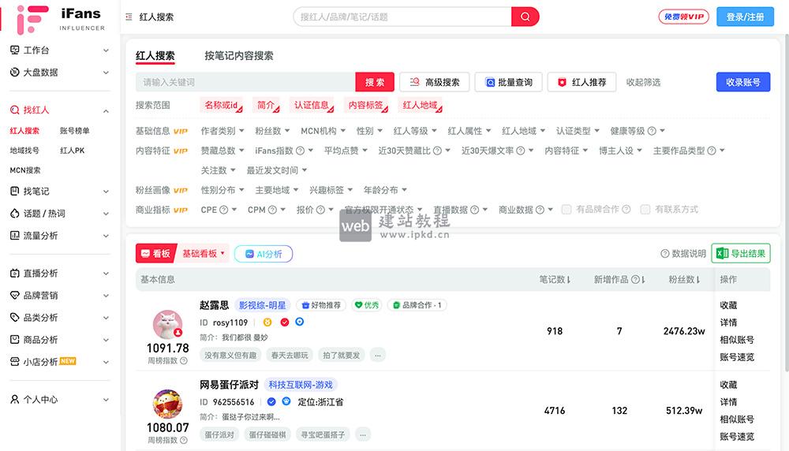Collapse sidebar with menu fold icon

(129, 17)
